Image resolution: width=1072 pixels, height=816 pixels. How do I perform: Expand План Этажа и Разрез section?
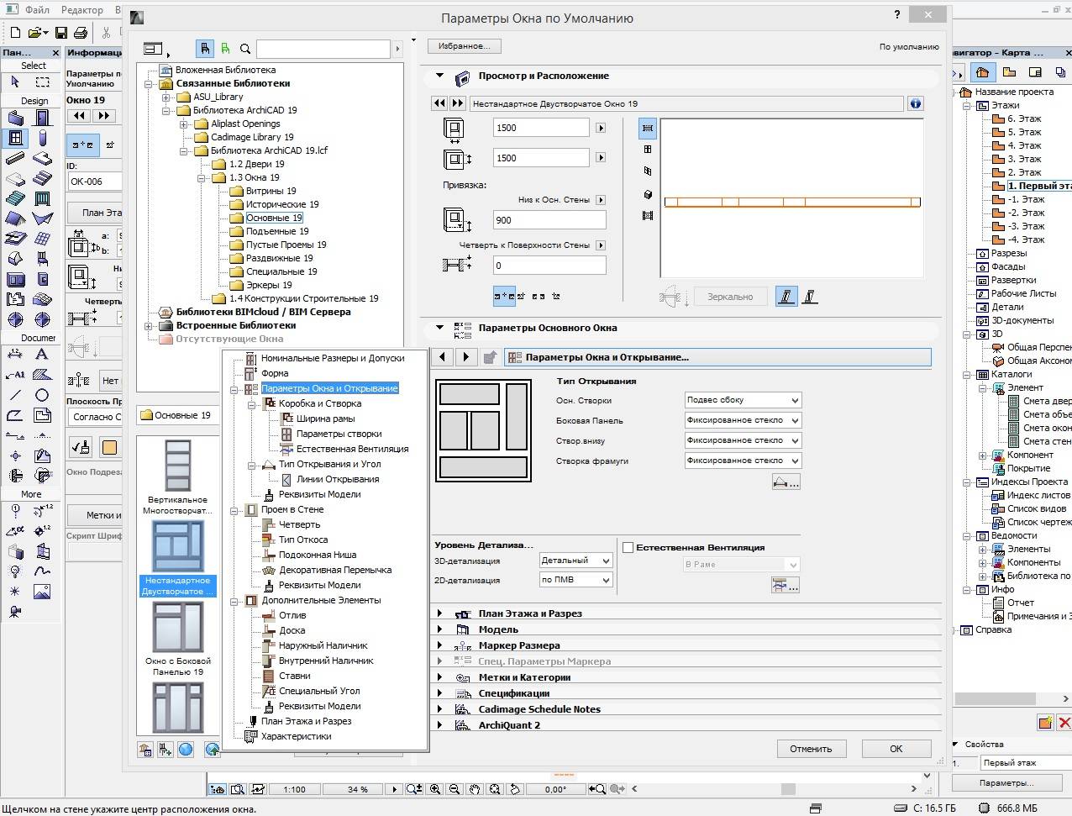point(439,613)
